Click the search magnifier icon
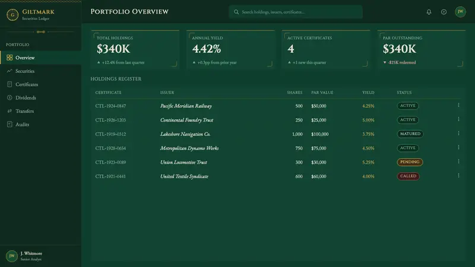This screenshot has width=475, height=267. click(x=236, y=12)
